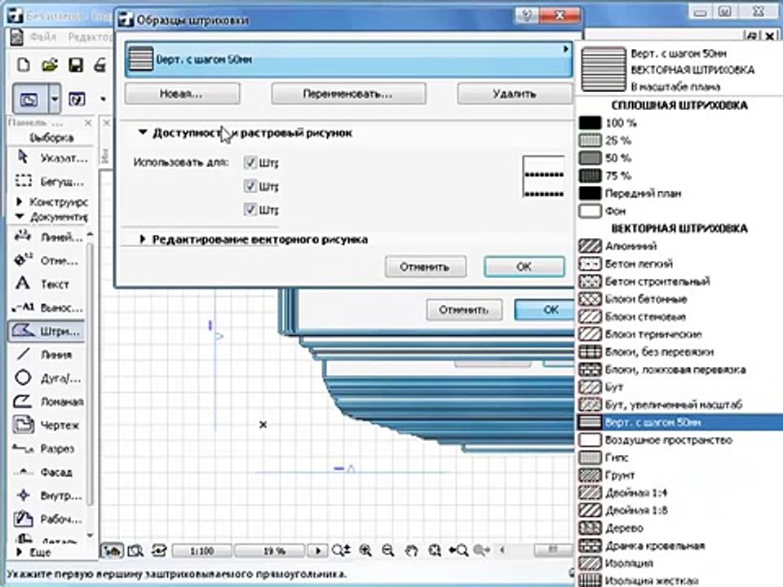Open the Файл menu
The image size is (783, 587).
43,37
